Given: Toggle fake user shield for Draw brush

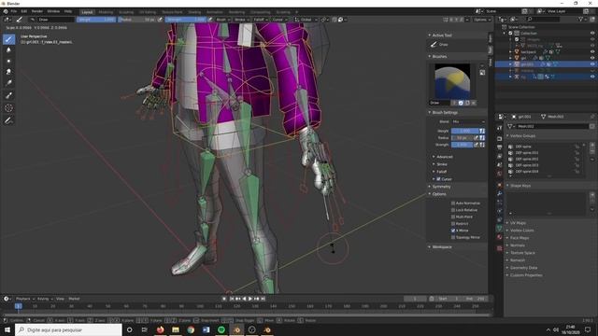Looking at the screenshot, I should point(461,103).
